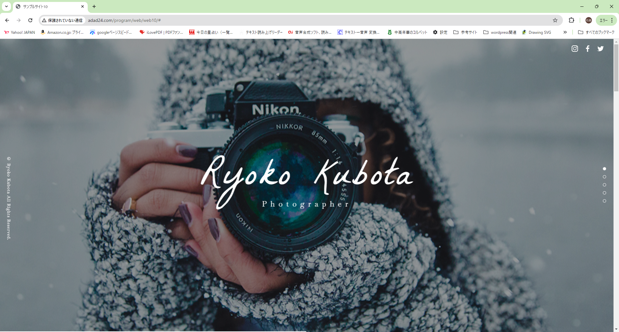Select the first filled page navigation dot
Image resolution: width=619 pixels, height=332 pixels.
[x=604, y=169]
